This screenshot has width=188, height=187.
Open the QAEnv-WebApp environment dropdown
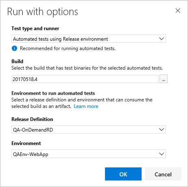coord(89,154)
